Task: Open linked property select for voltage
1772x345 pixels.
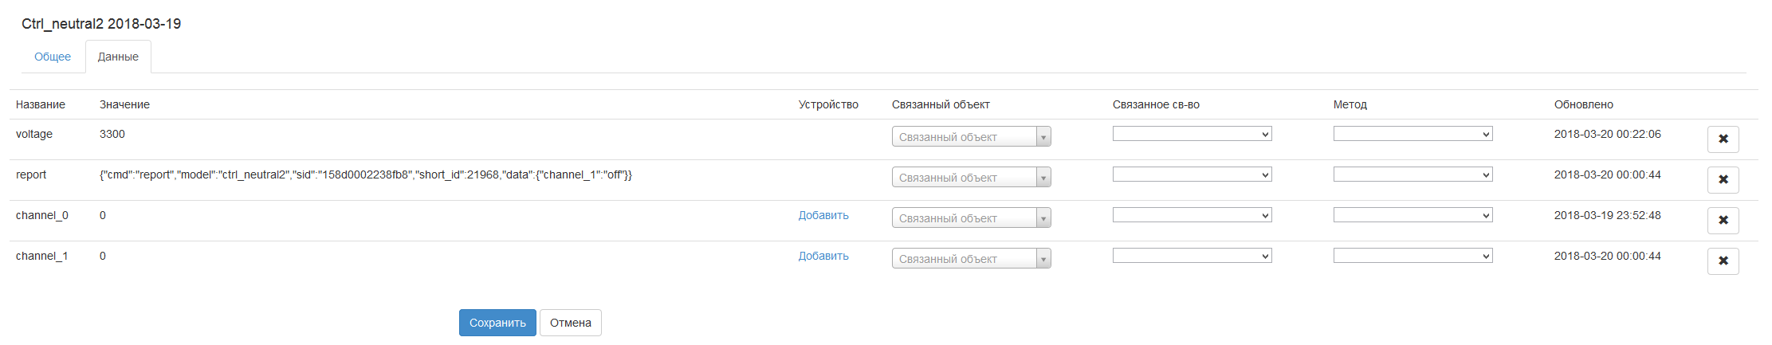Action: point(1192,134)
